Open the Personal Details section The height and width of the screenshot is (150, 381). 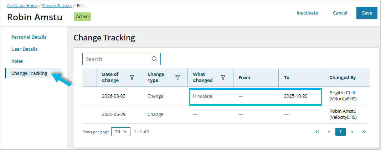[x=29, y=37]
